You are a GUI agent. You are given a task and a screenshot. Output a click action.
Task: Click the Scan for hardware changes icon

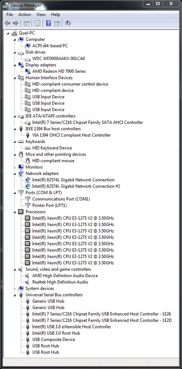(x=67, y=23)
